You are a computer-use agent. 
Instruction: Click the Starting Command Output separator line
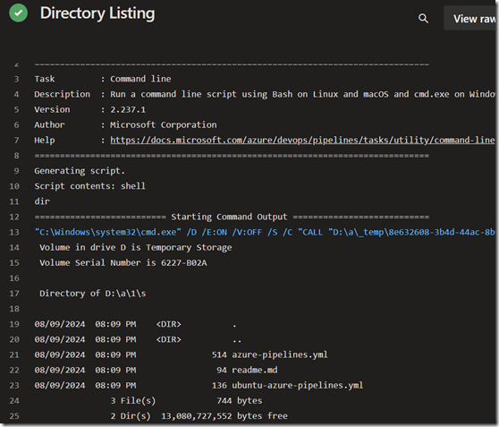tap(232, 217)
